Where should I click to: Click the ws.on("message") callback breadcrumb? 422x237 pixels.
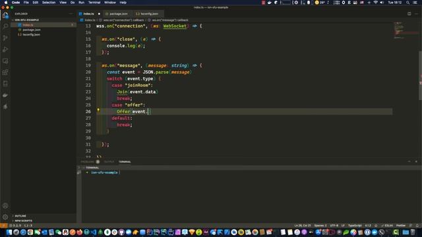click(168, 20)
